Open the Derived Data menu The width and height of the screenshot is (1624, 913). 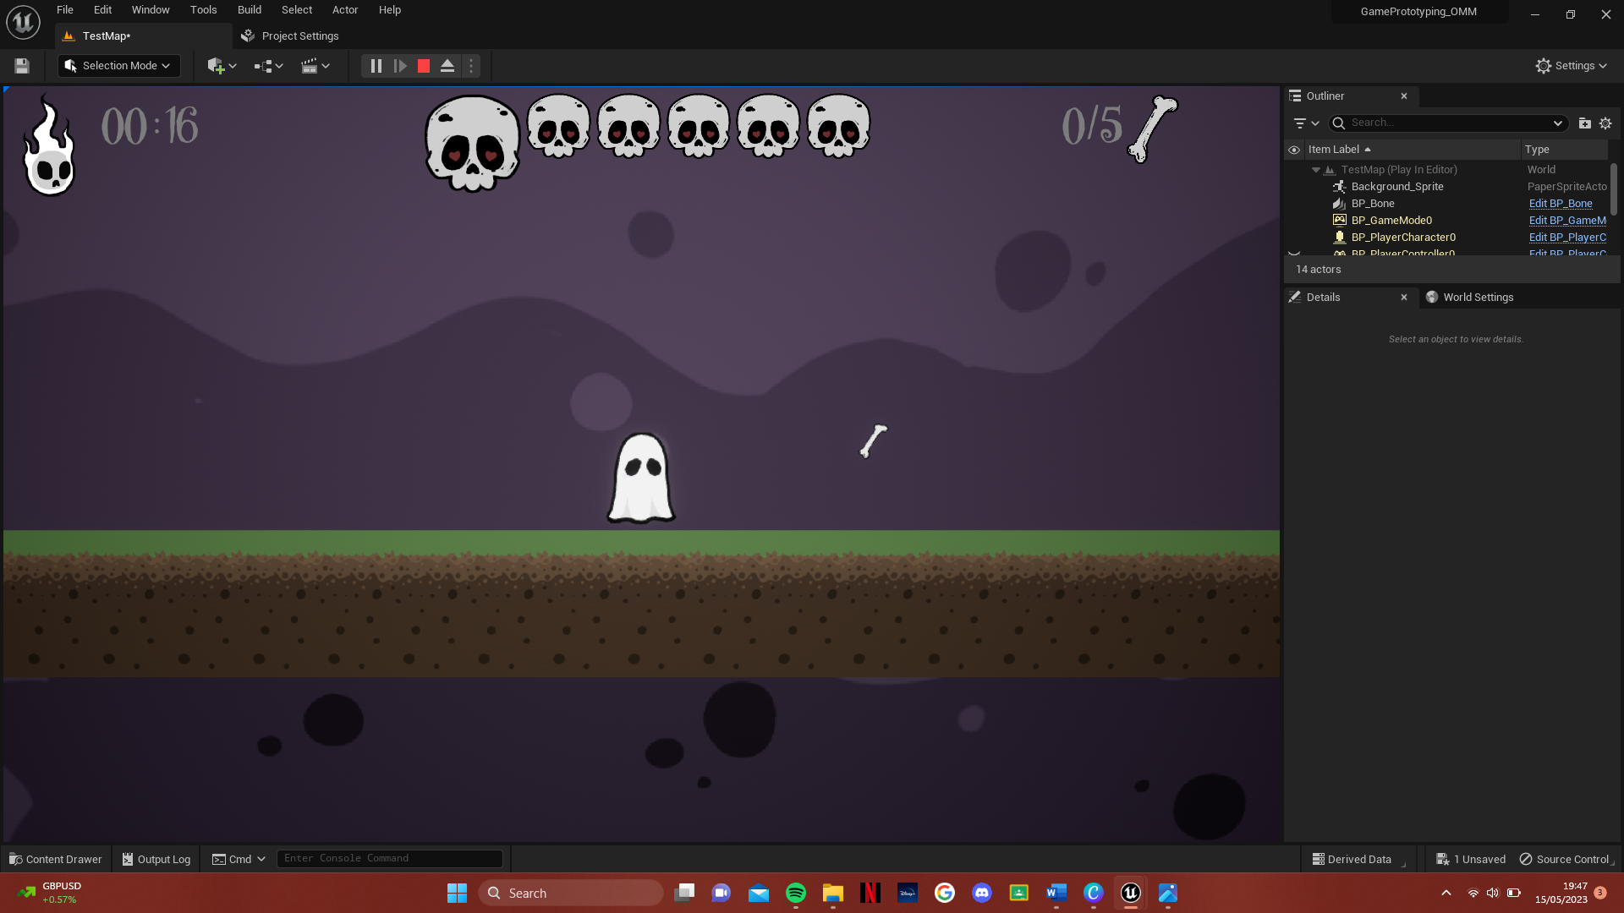click(x=1352, y=859)
